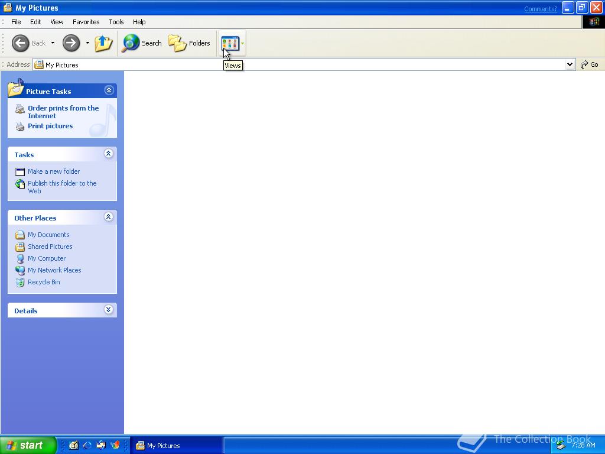This screenshot has height=454, width=605.
Task: Click the Windows flag throbber logo
Action: [x=593, y=22]
